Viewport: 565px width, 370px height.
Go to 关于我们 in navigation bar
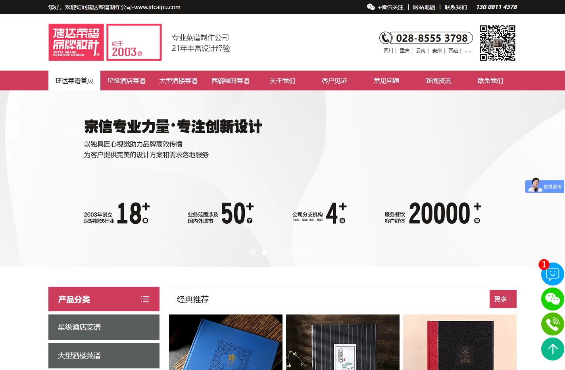[x=282, y=81]
